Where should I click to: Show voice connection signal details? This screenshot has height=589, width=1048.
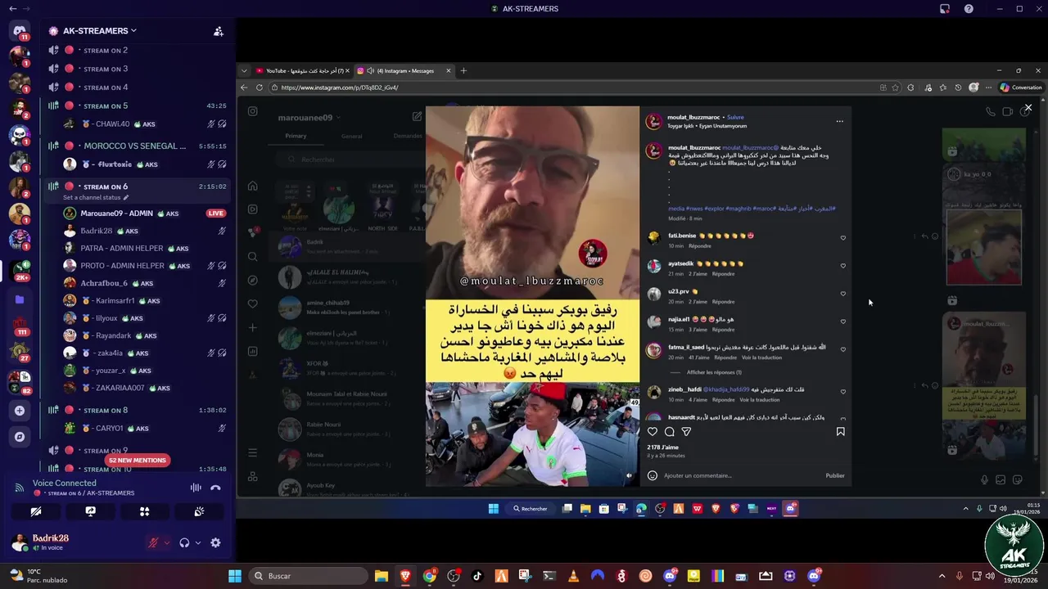coord(19,488)
